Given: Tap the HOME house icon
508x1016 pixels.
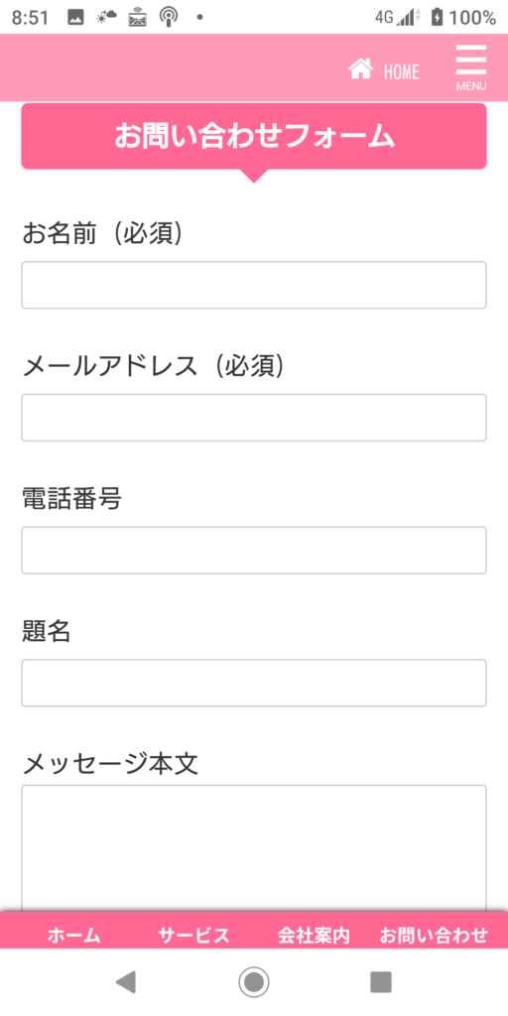Looking at the screenshot, I should [x=361, y=69].
